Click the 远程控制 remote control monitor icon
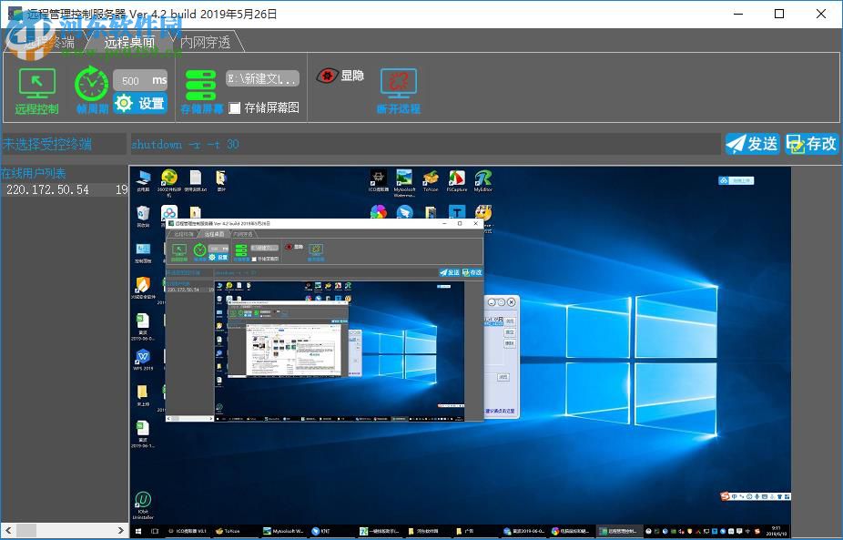Image resolution: width=843 pixels, height=540 pixels. (36, 84)
